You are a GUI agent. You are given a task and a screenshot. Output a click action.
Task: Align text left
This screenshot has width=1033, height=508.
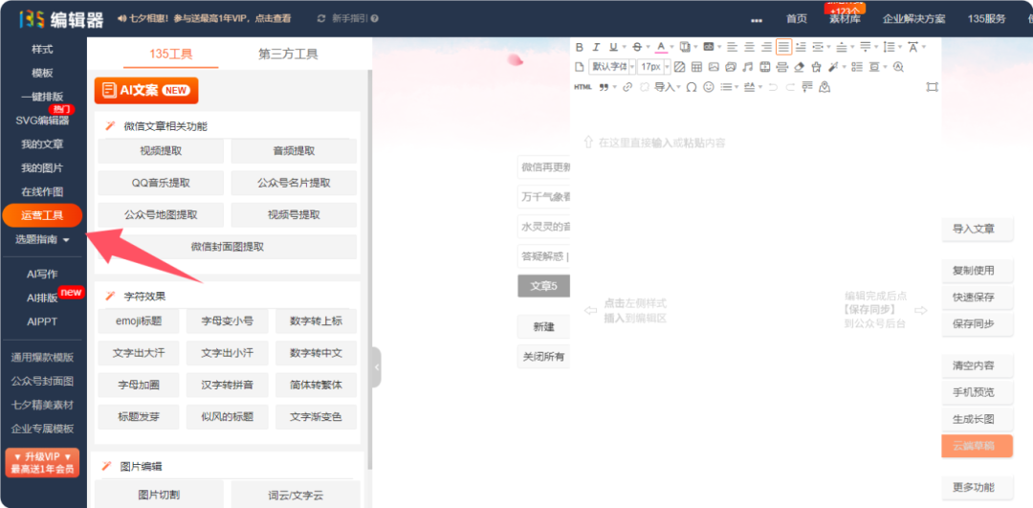tap(732, 47)
